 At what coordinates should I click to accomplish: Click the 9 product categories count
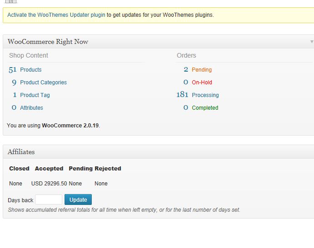pos(14,83)
